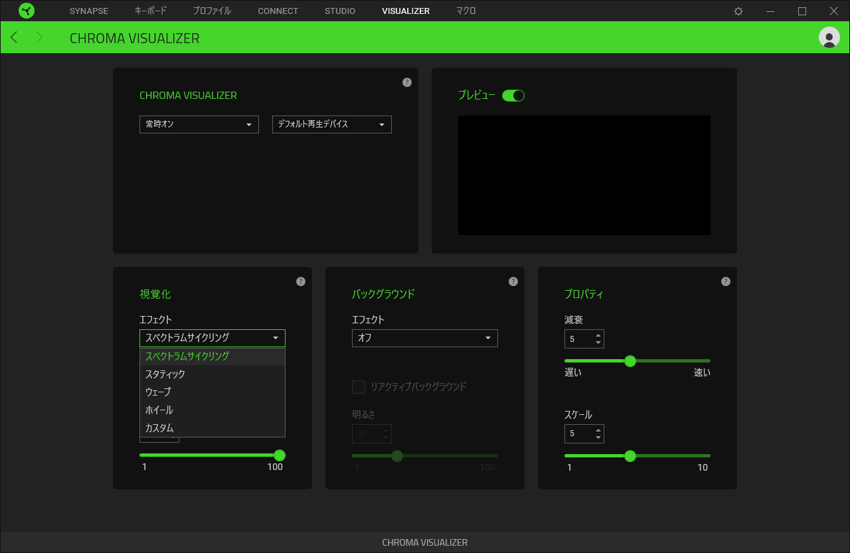Open help icon in 視覚化 panel
Screen dimensions: 850x553
[301, 281]
